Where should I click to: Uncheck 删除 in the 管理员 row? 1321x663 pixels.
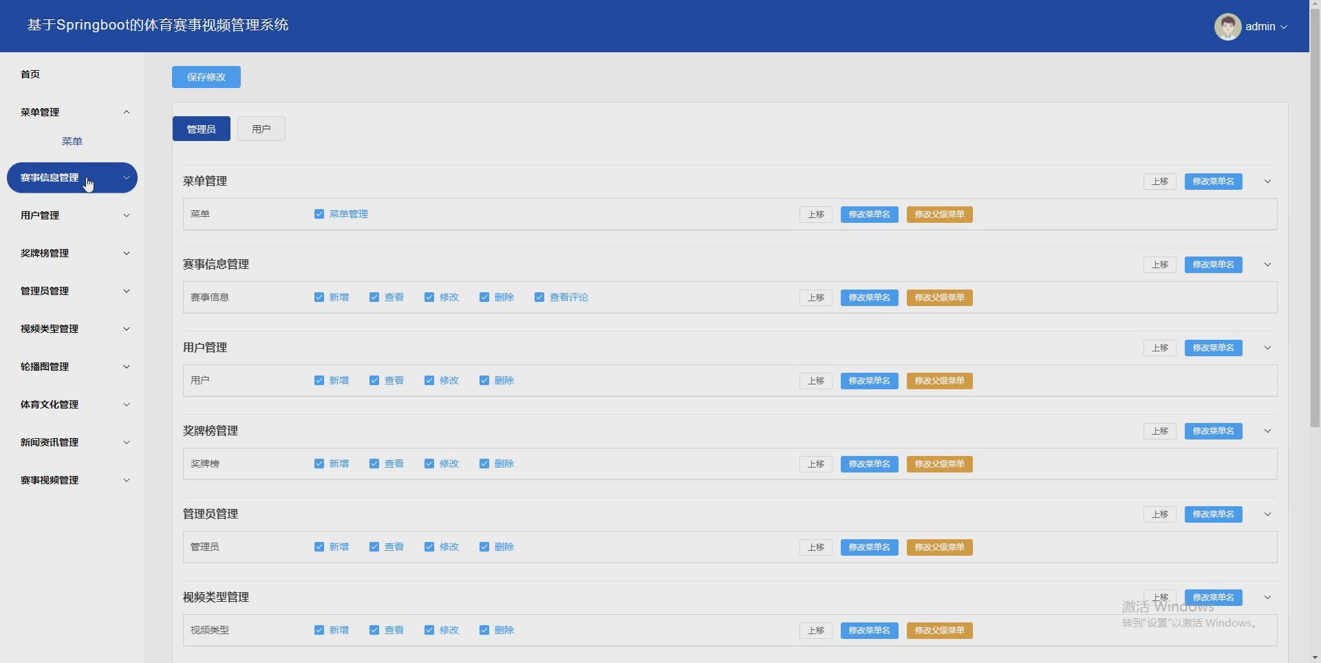click(x=484, y=547)
